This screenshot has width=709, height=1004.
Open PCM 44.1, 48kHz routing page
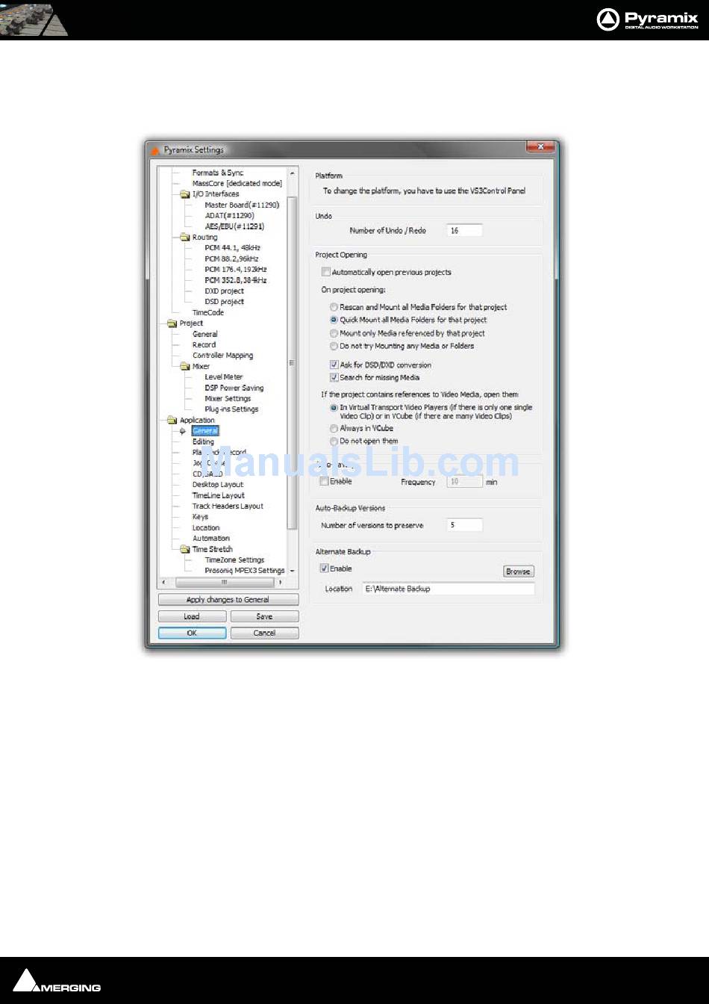(232, 247)
